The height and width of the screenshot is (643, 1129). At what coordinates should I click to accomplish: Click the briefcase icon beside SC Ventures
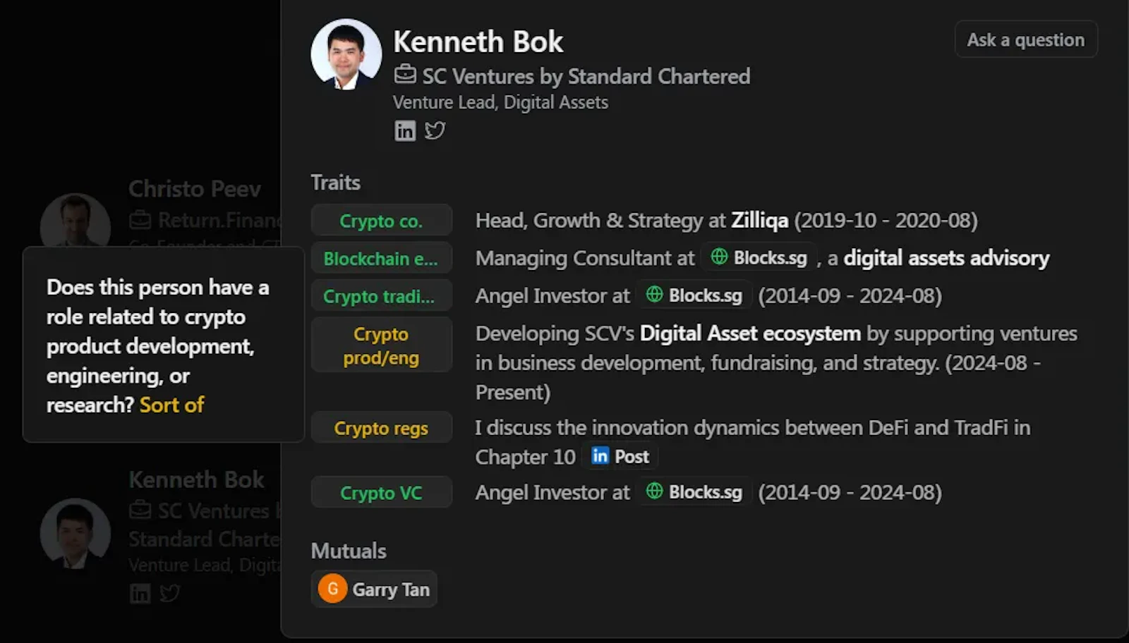[405, 74]
